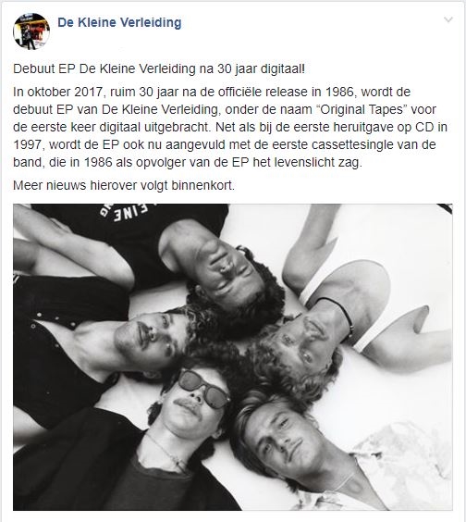Expand the post options chevron
466x522 pixels.
pos(448,19)
